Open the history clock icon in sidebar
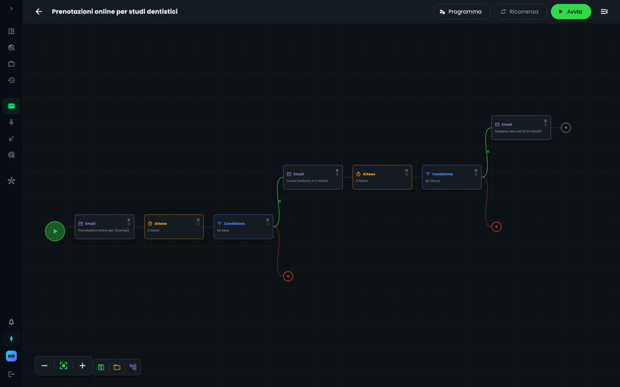620x387 pixels. [11, 80]
